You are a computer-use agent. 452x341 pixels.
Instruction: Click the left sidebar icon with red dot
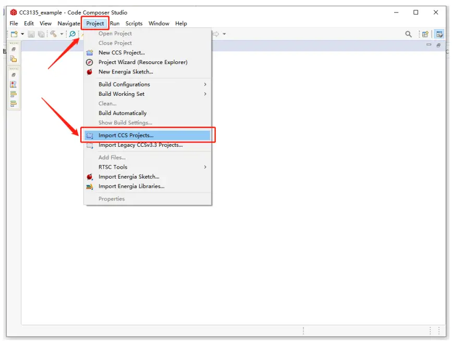click(13, 84)
